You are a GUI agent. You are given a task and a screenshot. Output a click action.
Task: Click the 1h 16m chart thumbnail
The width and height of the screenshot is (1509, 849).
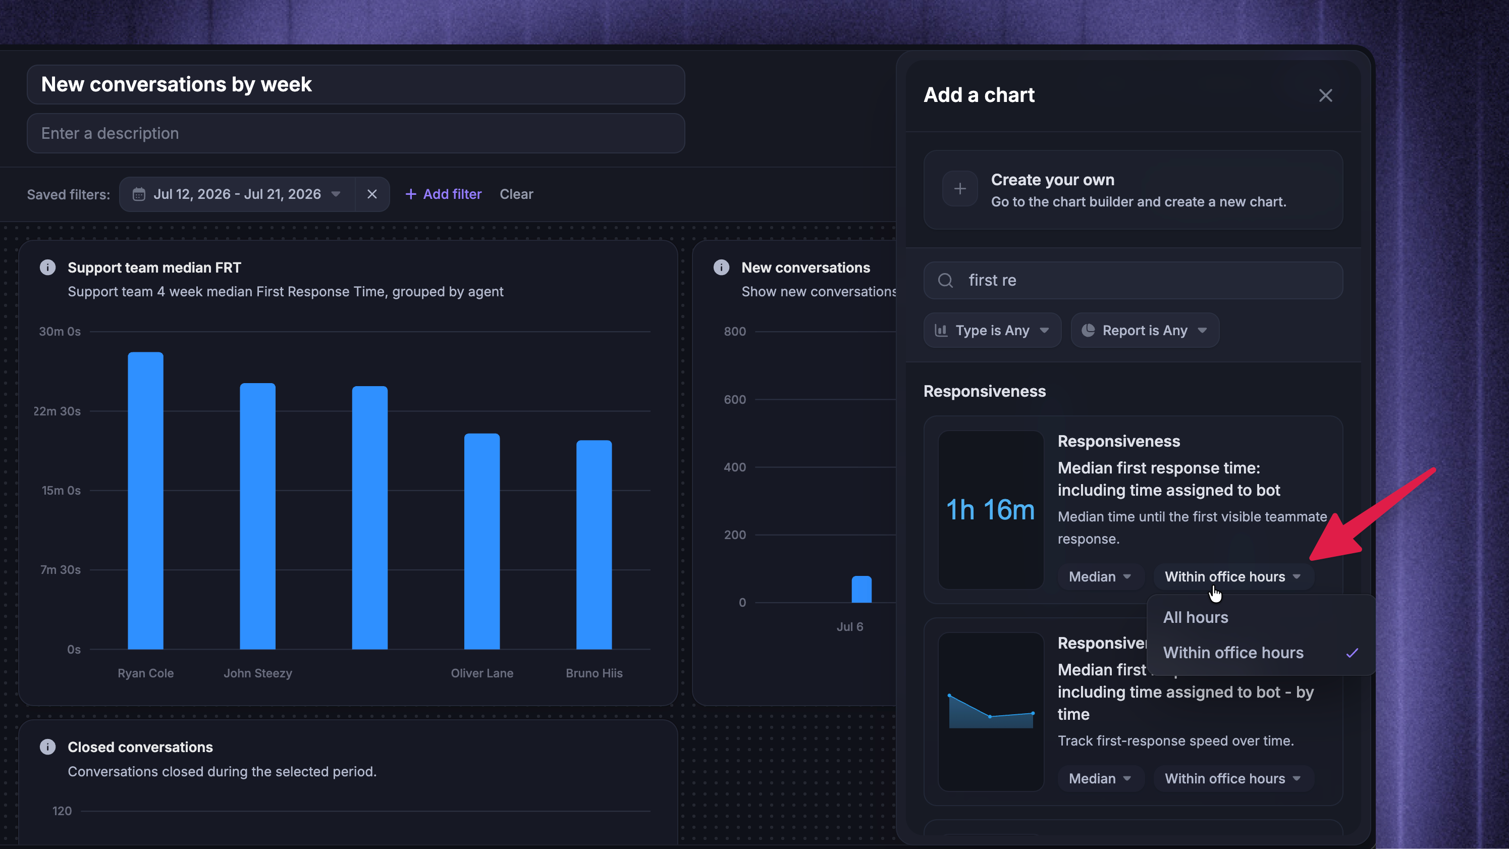point(991,510)
